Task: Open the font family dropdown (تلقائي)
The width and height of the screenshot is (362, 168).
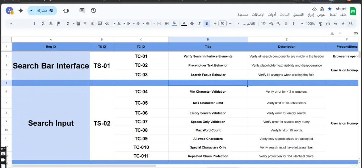Action: (x=247, y=24)
